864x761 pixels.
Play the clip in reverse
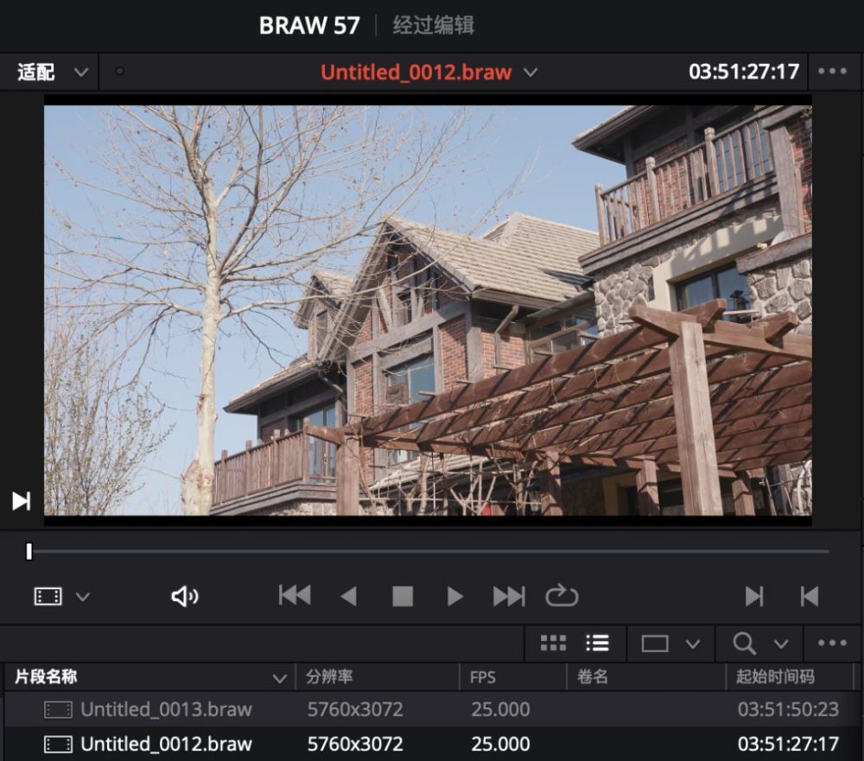click(x=349, y=596)
